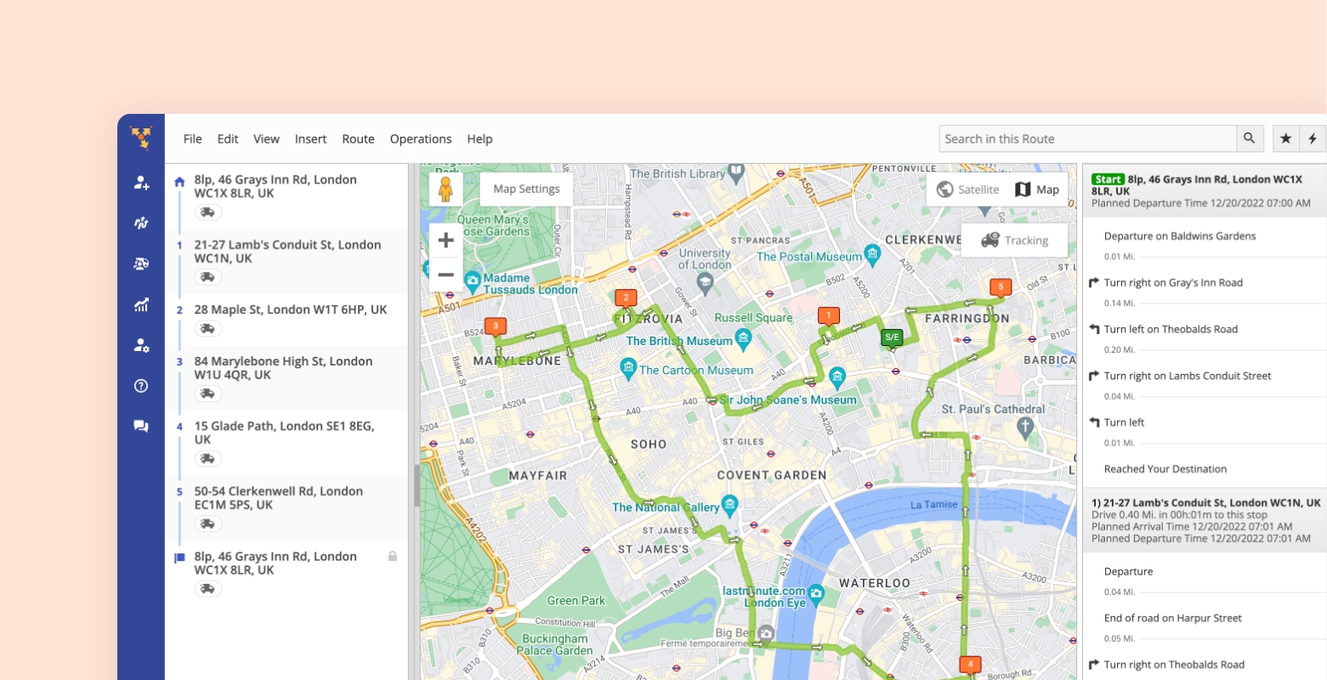1327x680 pixels.
Task: Switch to standard Map view
Action: point(1036,189)
